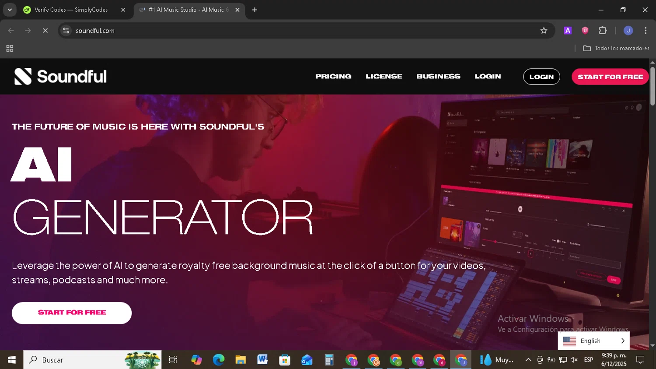Click the Buscar taskbar search box
Screen dimensions: 656x369
(x=92, y=360)
